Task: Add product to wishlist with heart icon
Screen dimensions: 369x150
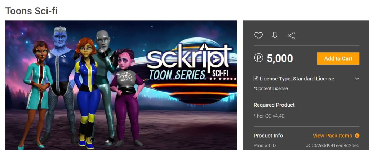Action: (258, 36)
